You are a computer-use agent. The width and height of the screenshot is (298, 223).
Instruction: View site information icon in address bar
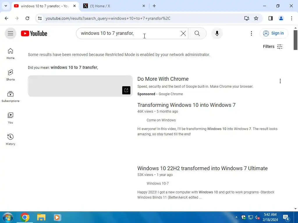click(40, 18)
